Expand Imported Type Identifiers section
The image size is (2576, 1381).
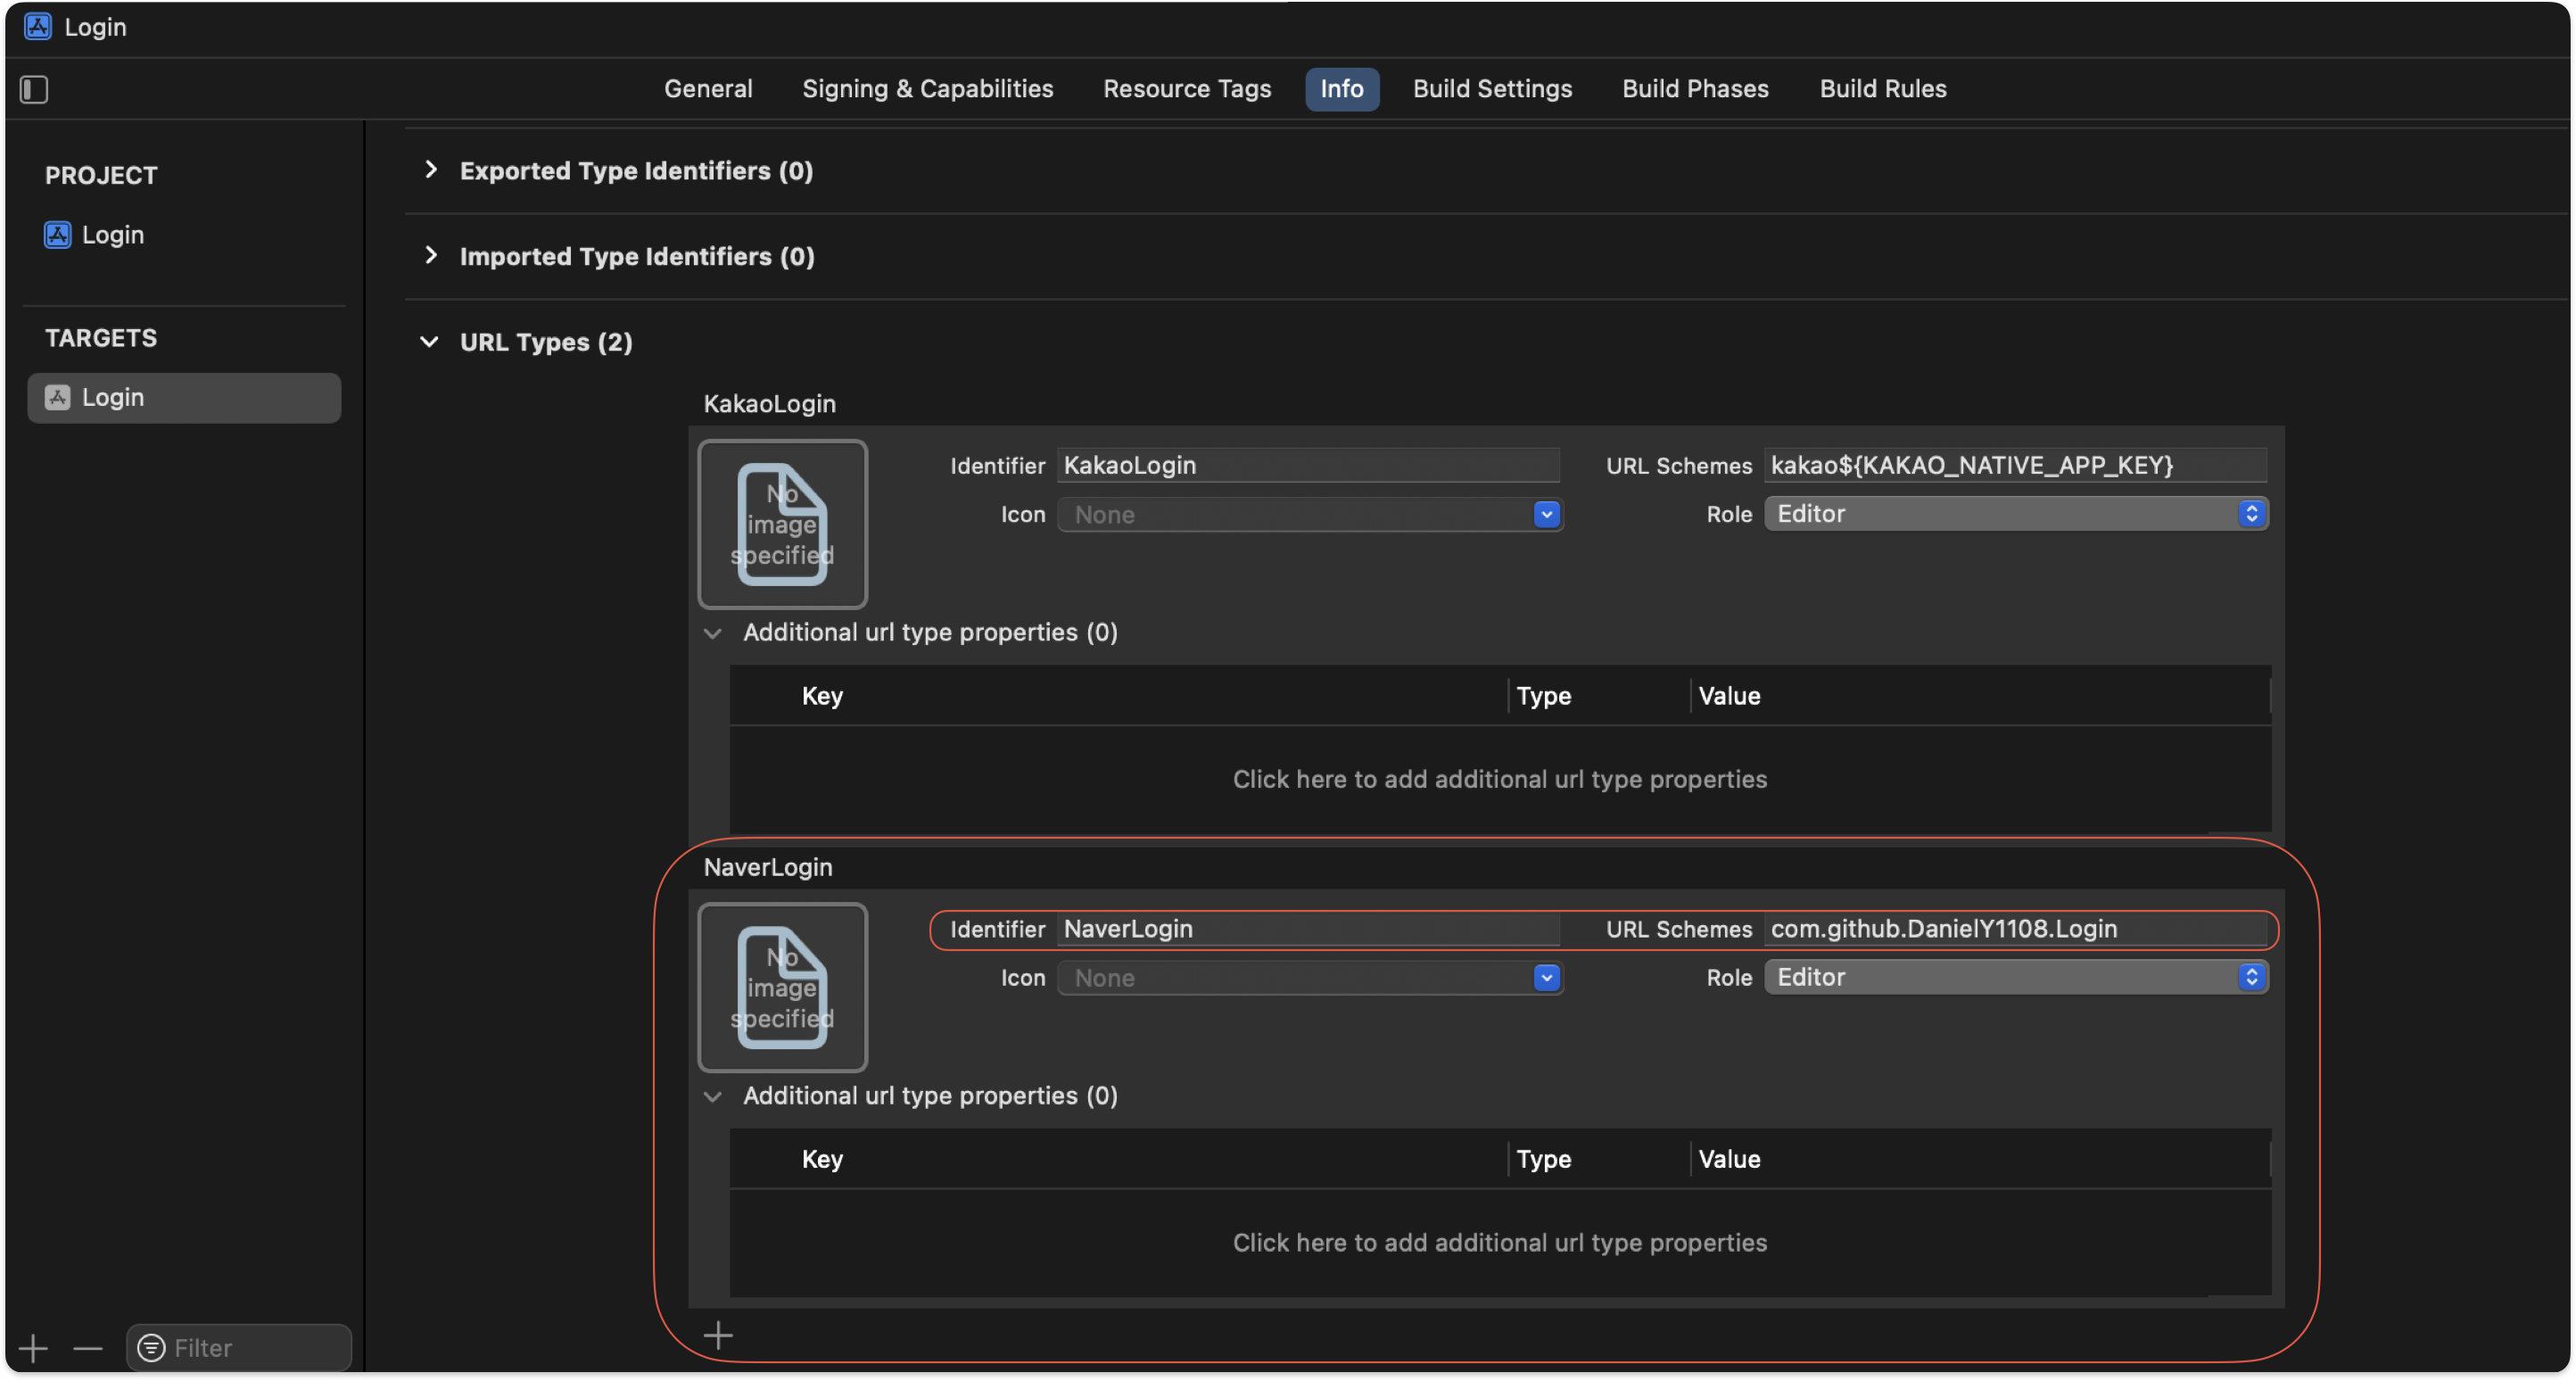tap(431, 256)
